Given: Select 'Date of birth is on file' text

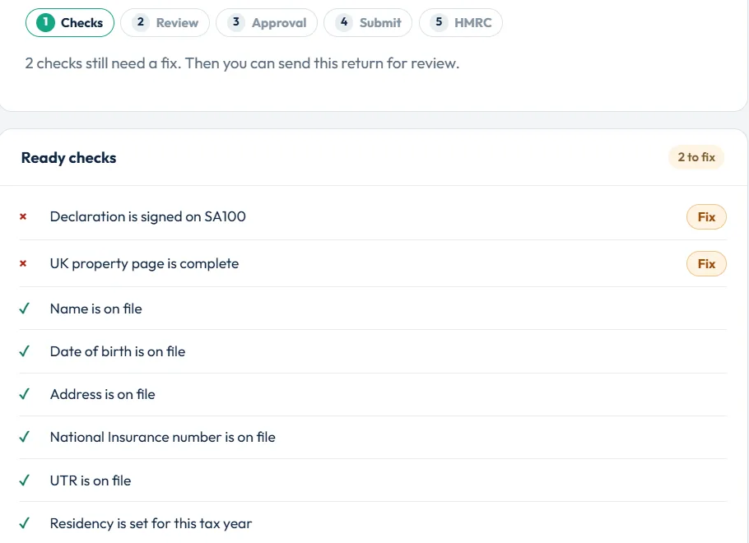Looking at the screenshot, I should pyautogui.click(x=118, y=351).
